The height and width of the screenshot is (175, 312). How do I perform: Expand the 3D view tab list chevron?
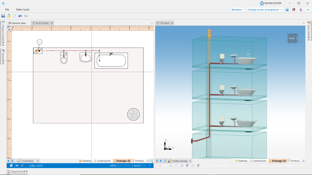[304, 23]
